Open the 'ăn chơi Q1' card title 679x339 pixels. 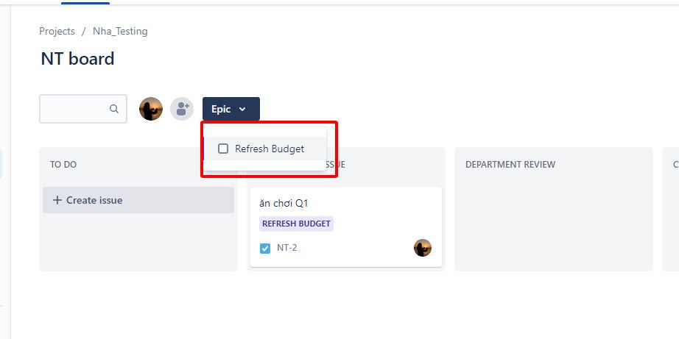284,203
